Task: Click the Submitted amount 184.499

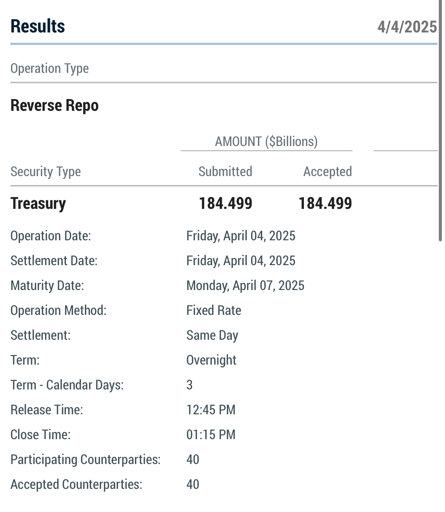Action: (x=226, y=203)
